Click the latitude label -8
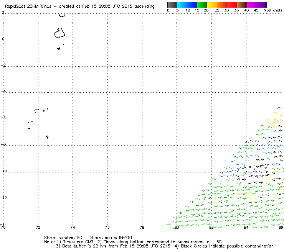The image size is (284, 249). [3, 144]
